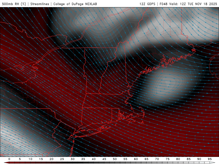Click the colorbar label '85'

[189, 159]
